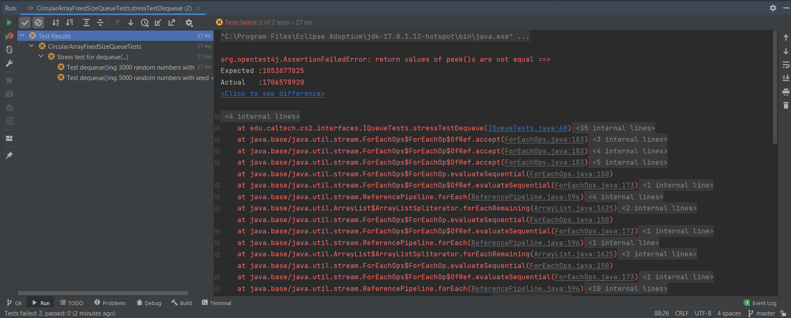The image size is (791, 318).
Task: Open test history clock icon
Action: [145, 23]
